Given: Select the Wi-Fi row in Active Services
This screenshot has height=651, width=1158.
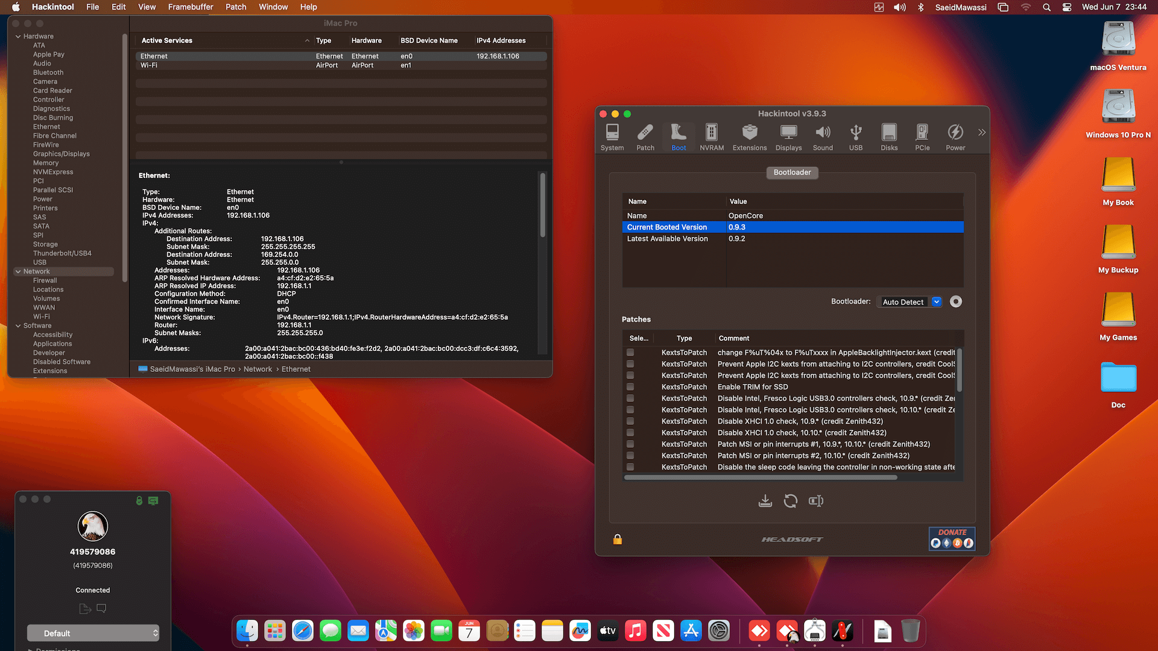Looking at the screenshot, I should (341, 65).
